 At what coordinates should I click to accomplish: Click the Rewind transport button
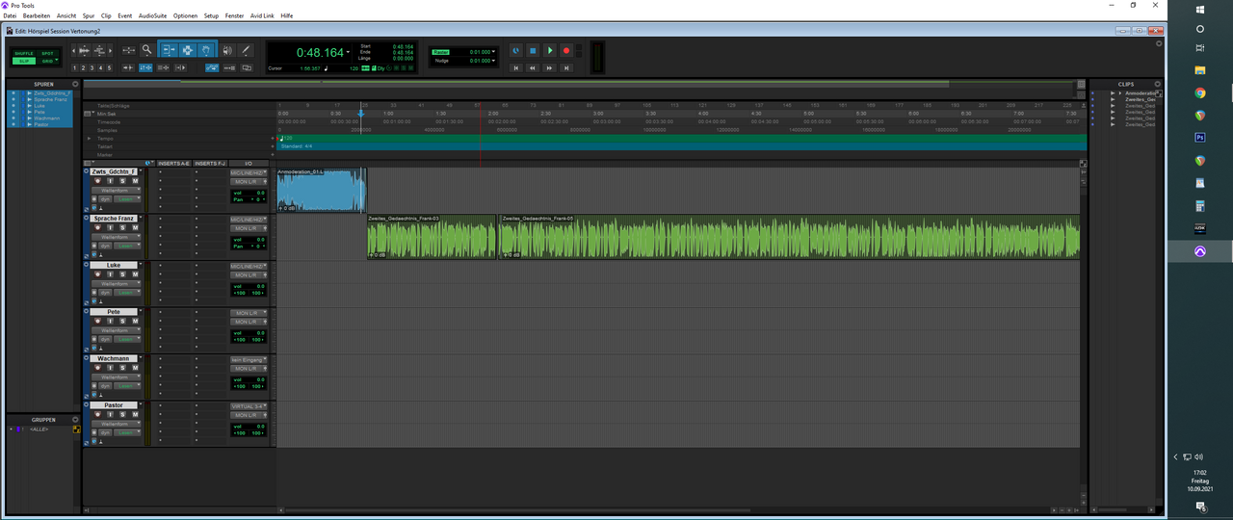coord(533,68)
